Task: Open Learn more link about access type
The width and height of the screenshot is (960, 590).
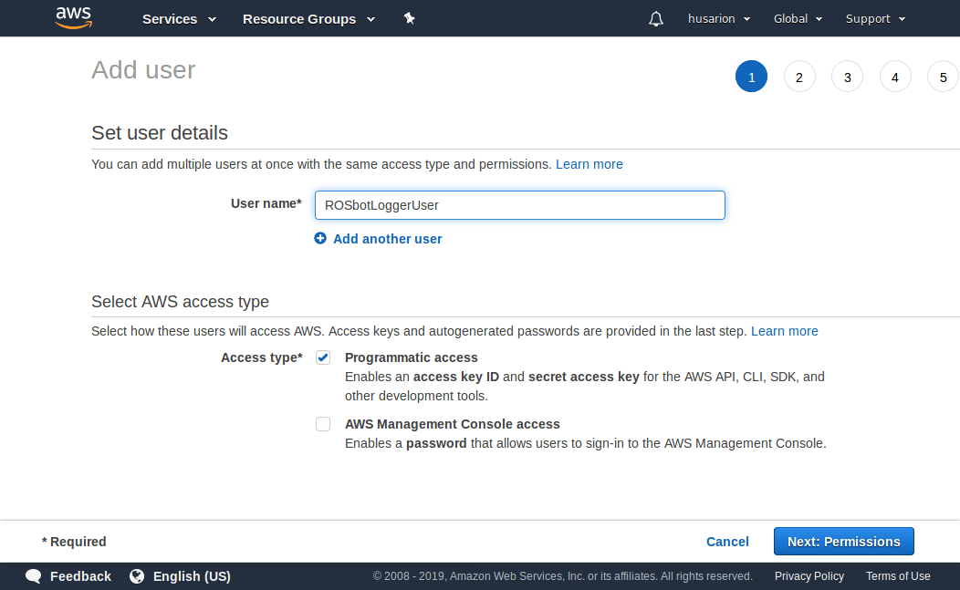Action: coord(784,331)
